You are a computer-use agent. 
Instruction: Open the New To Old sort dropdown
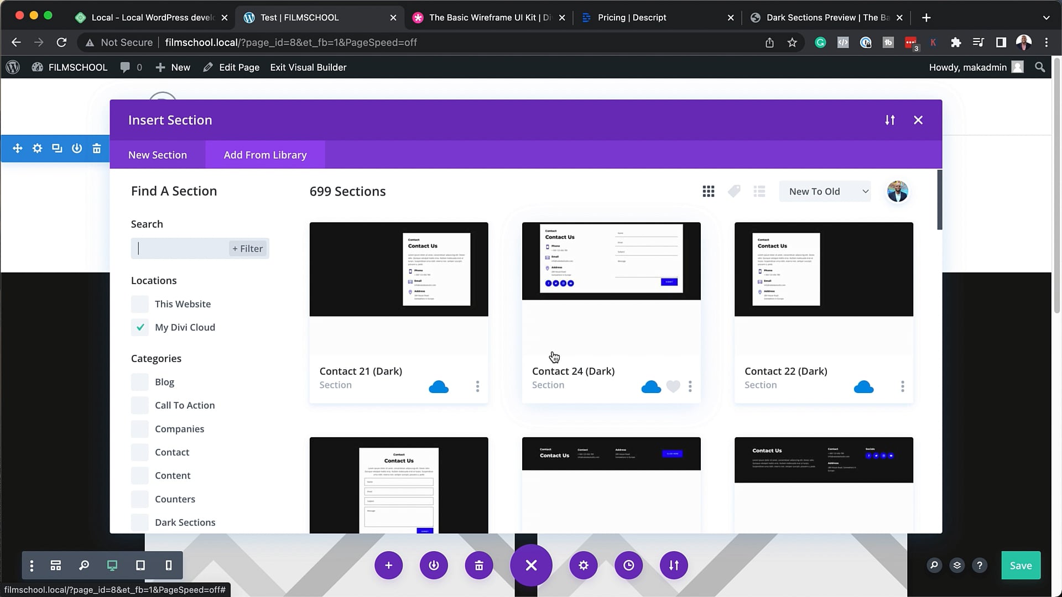point(825,191)
